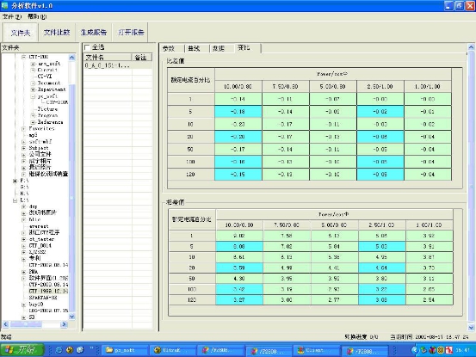Click results panel scroll-down arrow
The image size is (476, 357).
point(471,328)
